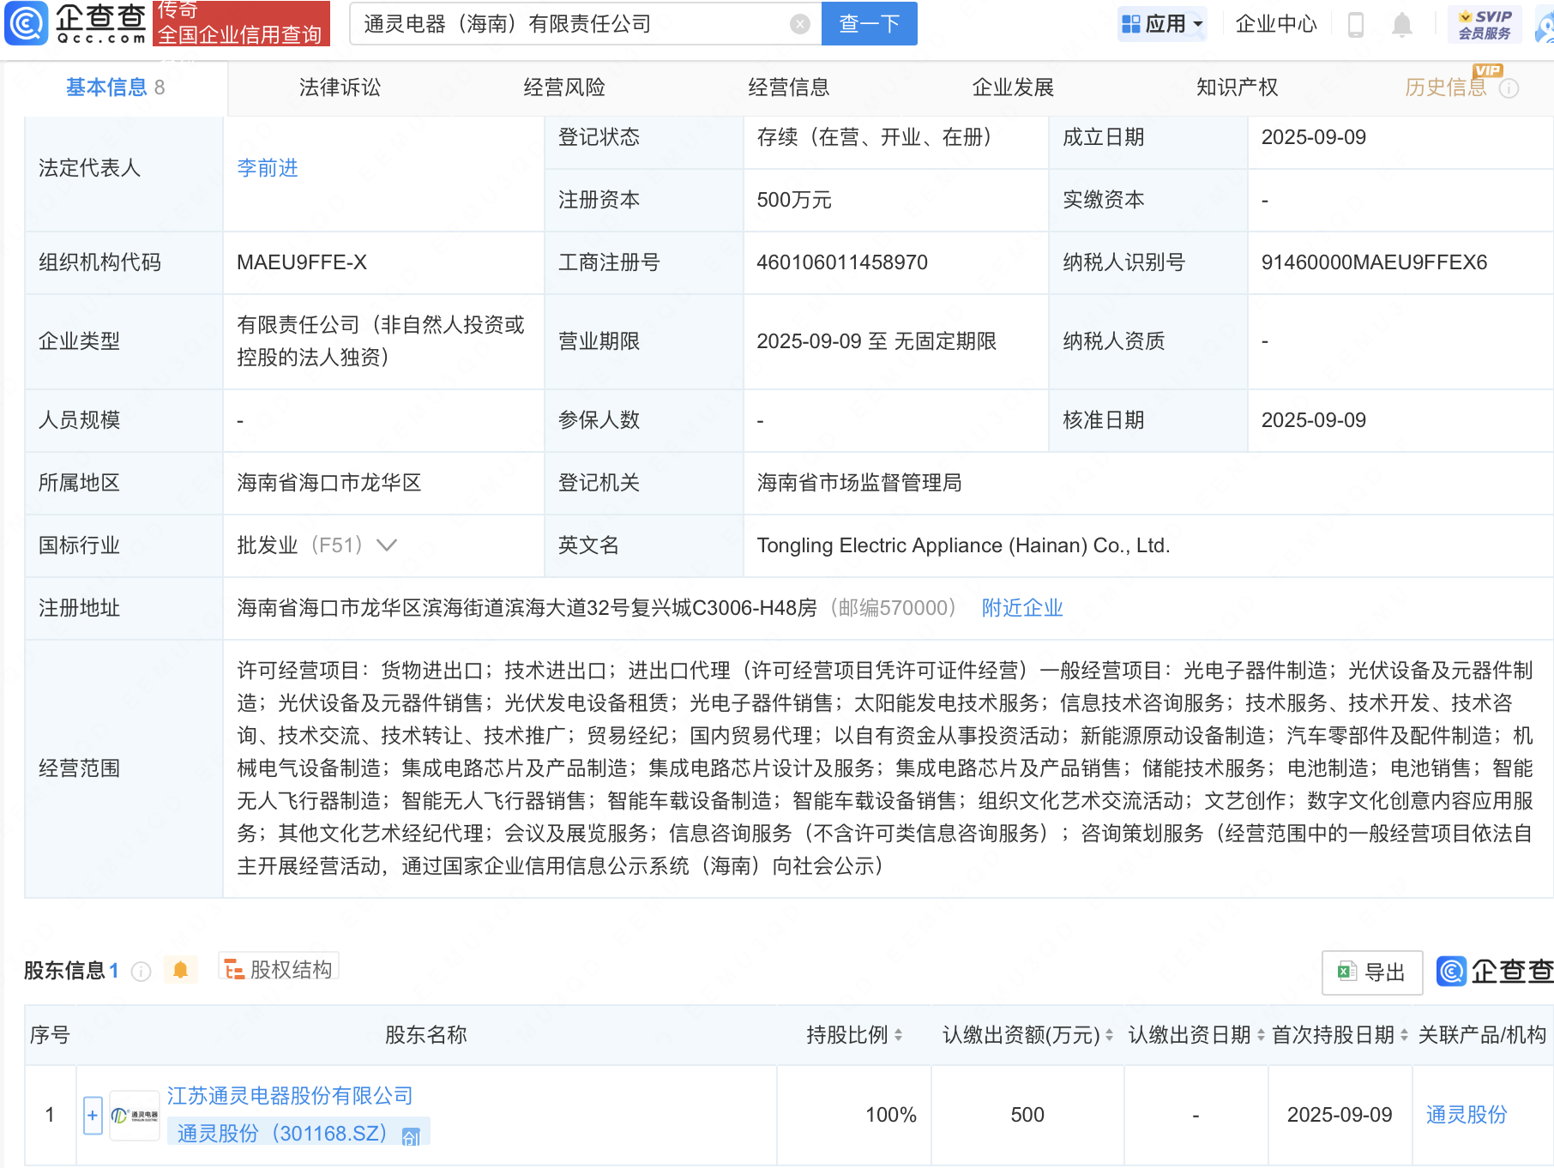Switch to 法律诉讼 tab

(340, 87)
